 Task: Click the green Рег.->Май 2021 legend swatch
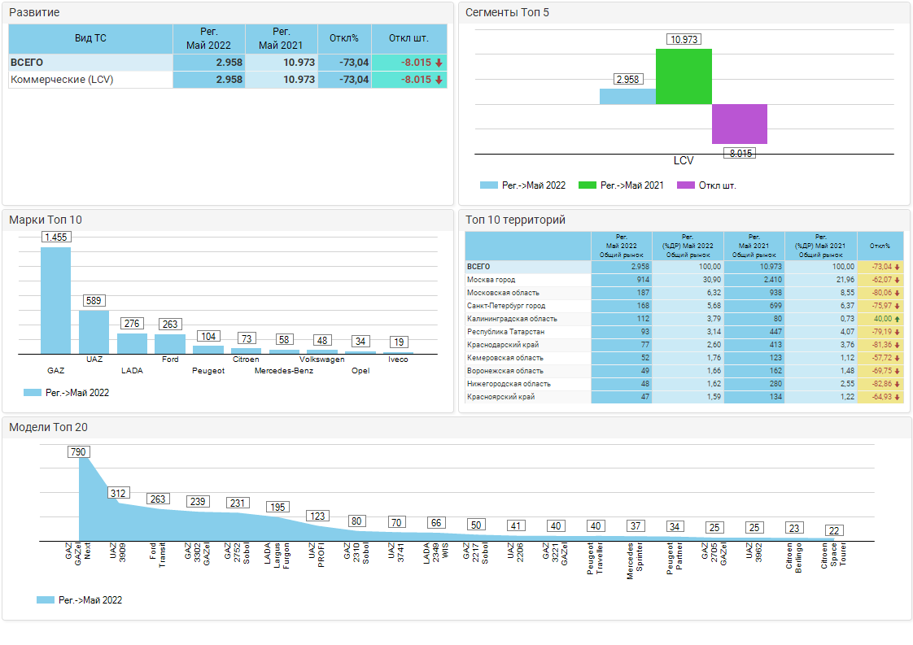pyautogui.click(x=587, y=185)
